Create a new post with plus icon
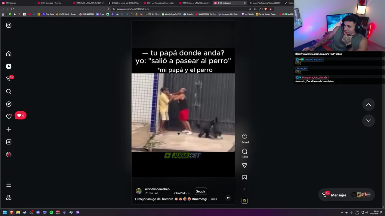The image size is (385, 216). [x=9, y=129]
